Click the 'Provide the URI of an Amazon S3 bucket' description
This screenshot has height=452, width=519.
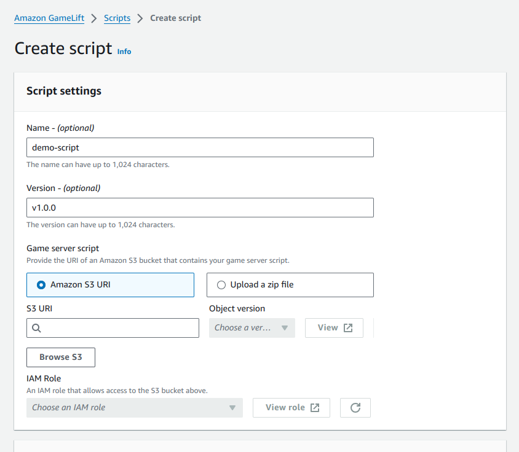pyautogui.click(x=158, y=260)
